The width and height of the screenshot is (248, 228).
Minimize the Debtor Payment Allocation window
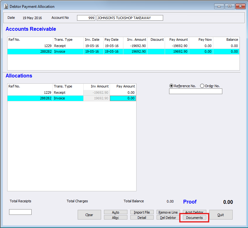[219, 6]
